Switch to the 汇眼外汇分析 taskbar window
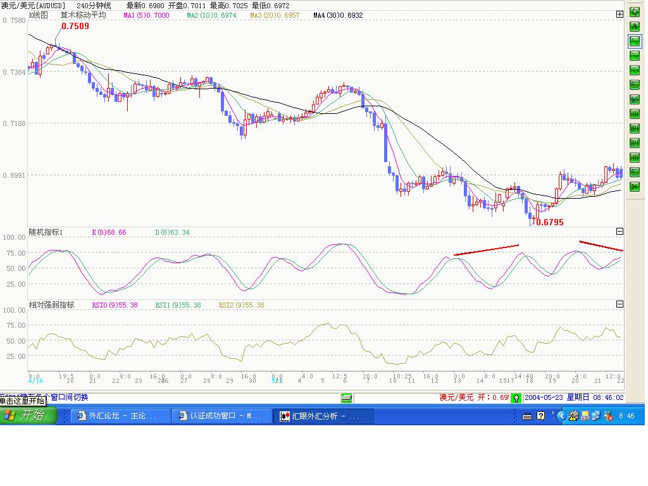The height and width of the screenshot is (486, 648). click(323, 416)
